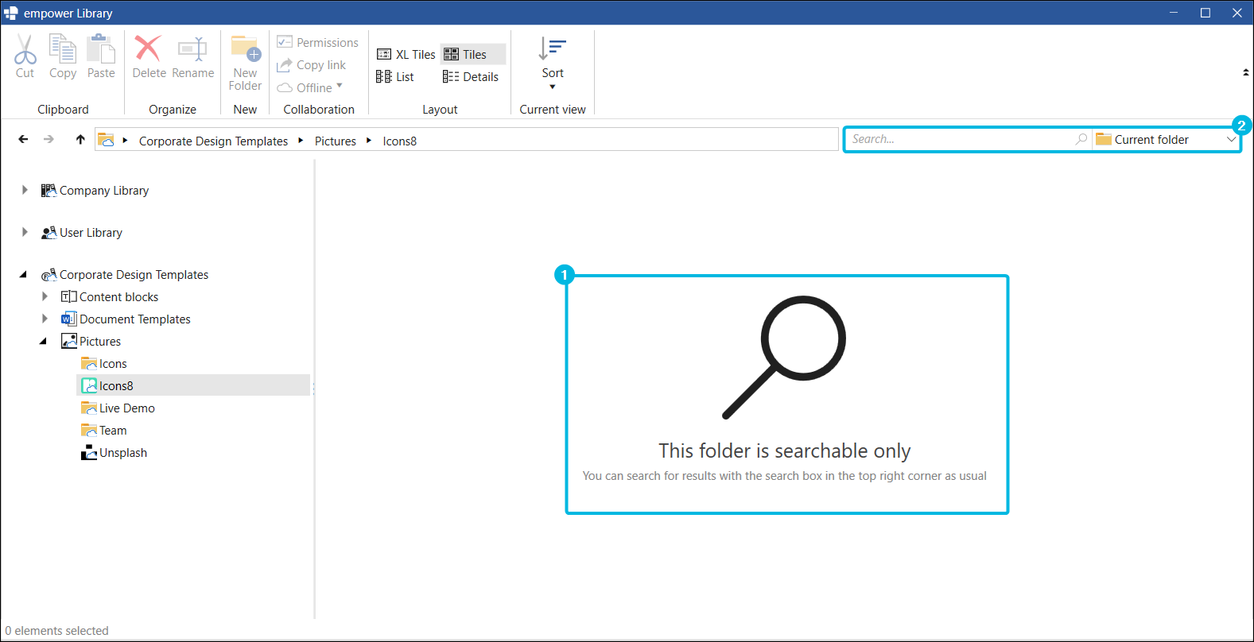Collapse the ribbon with the arrow
1254x642 pixels.
[1245, 72]
